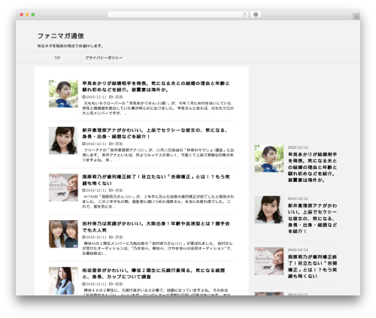Select the excerpt text of the 早見あかり post
Image resolution: width=376 pixels, height=318 pixels.
pyautogui.click(x=158, y=108)
